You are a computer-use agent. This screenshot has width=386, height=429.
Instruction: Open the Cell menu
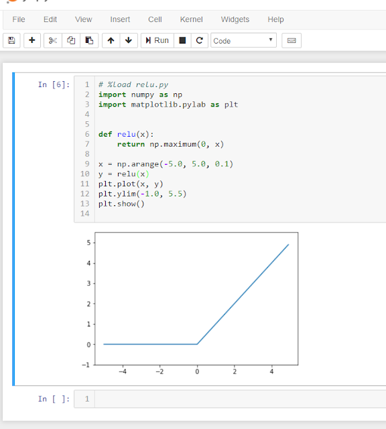155,19
